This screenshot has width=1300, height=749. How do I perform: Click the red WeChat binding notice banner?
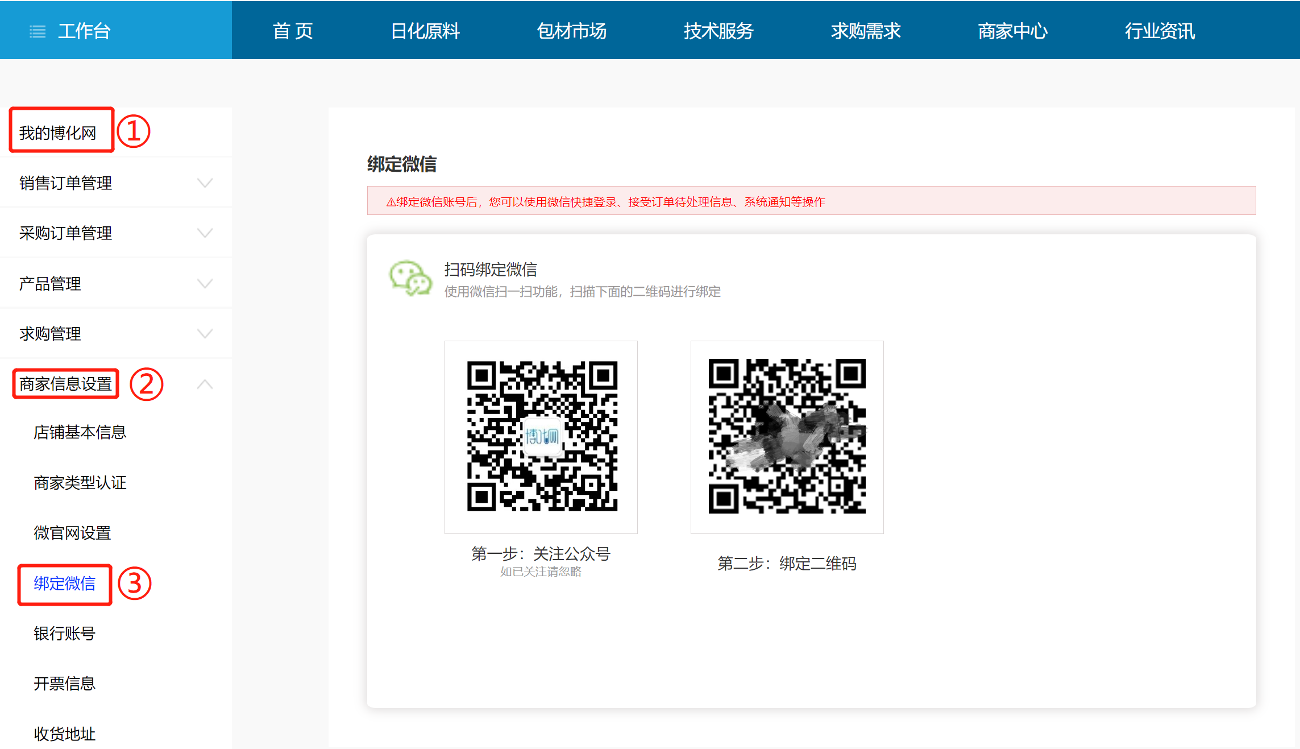811,201
